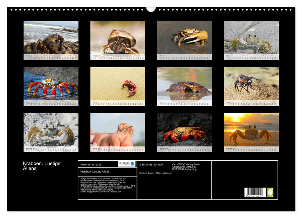This screenshot has height=218, width=302.
Task: Click the ISBN 9783516044027 text
Action: [151, 164]
